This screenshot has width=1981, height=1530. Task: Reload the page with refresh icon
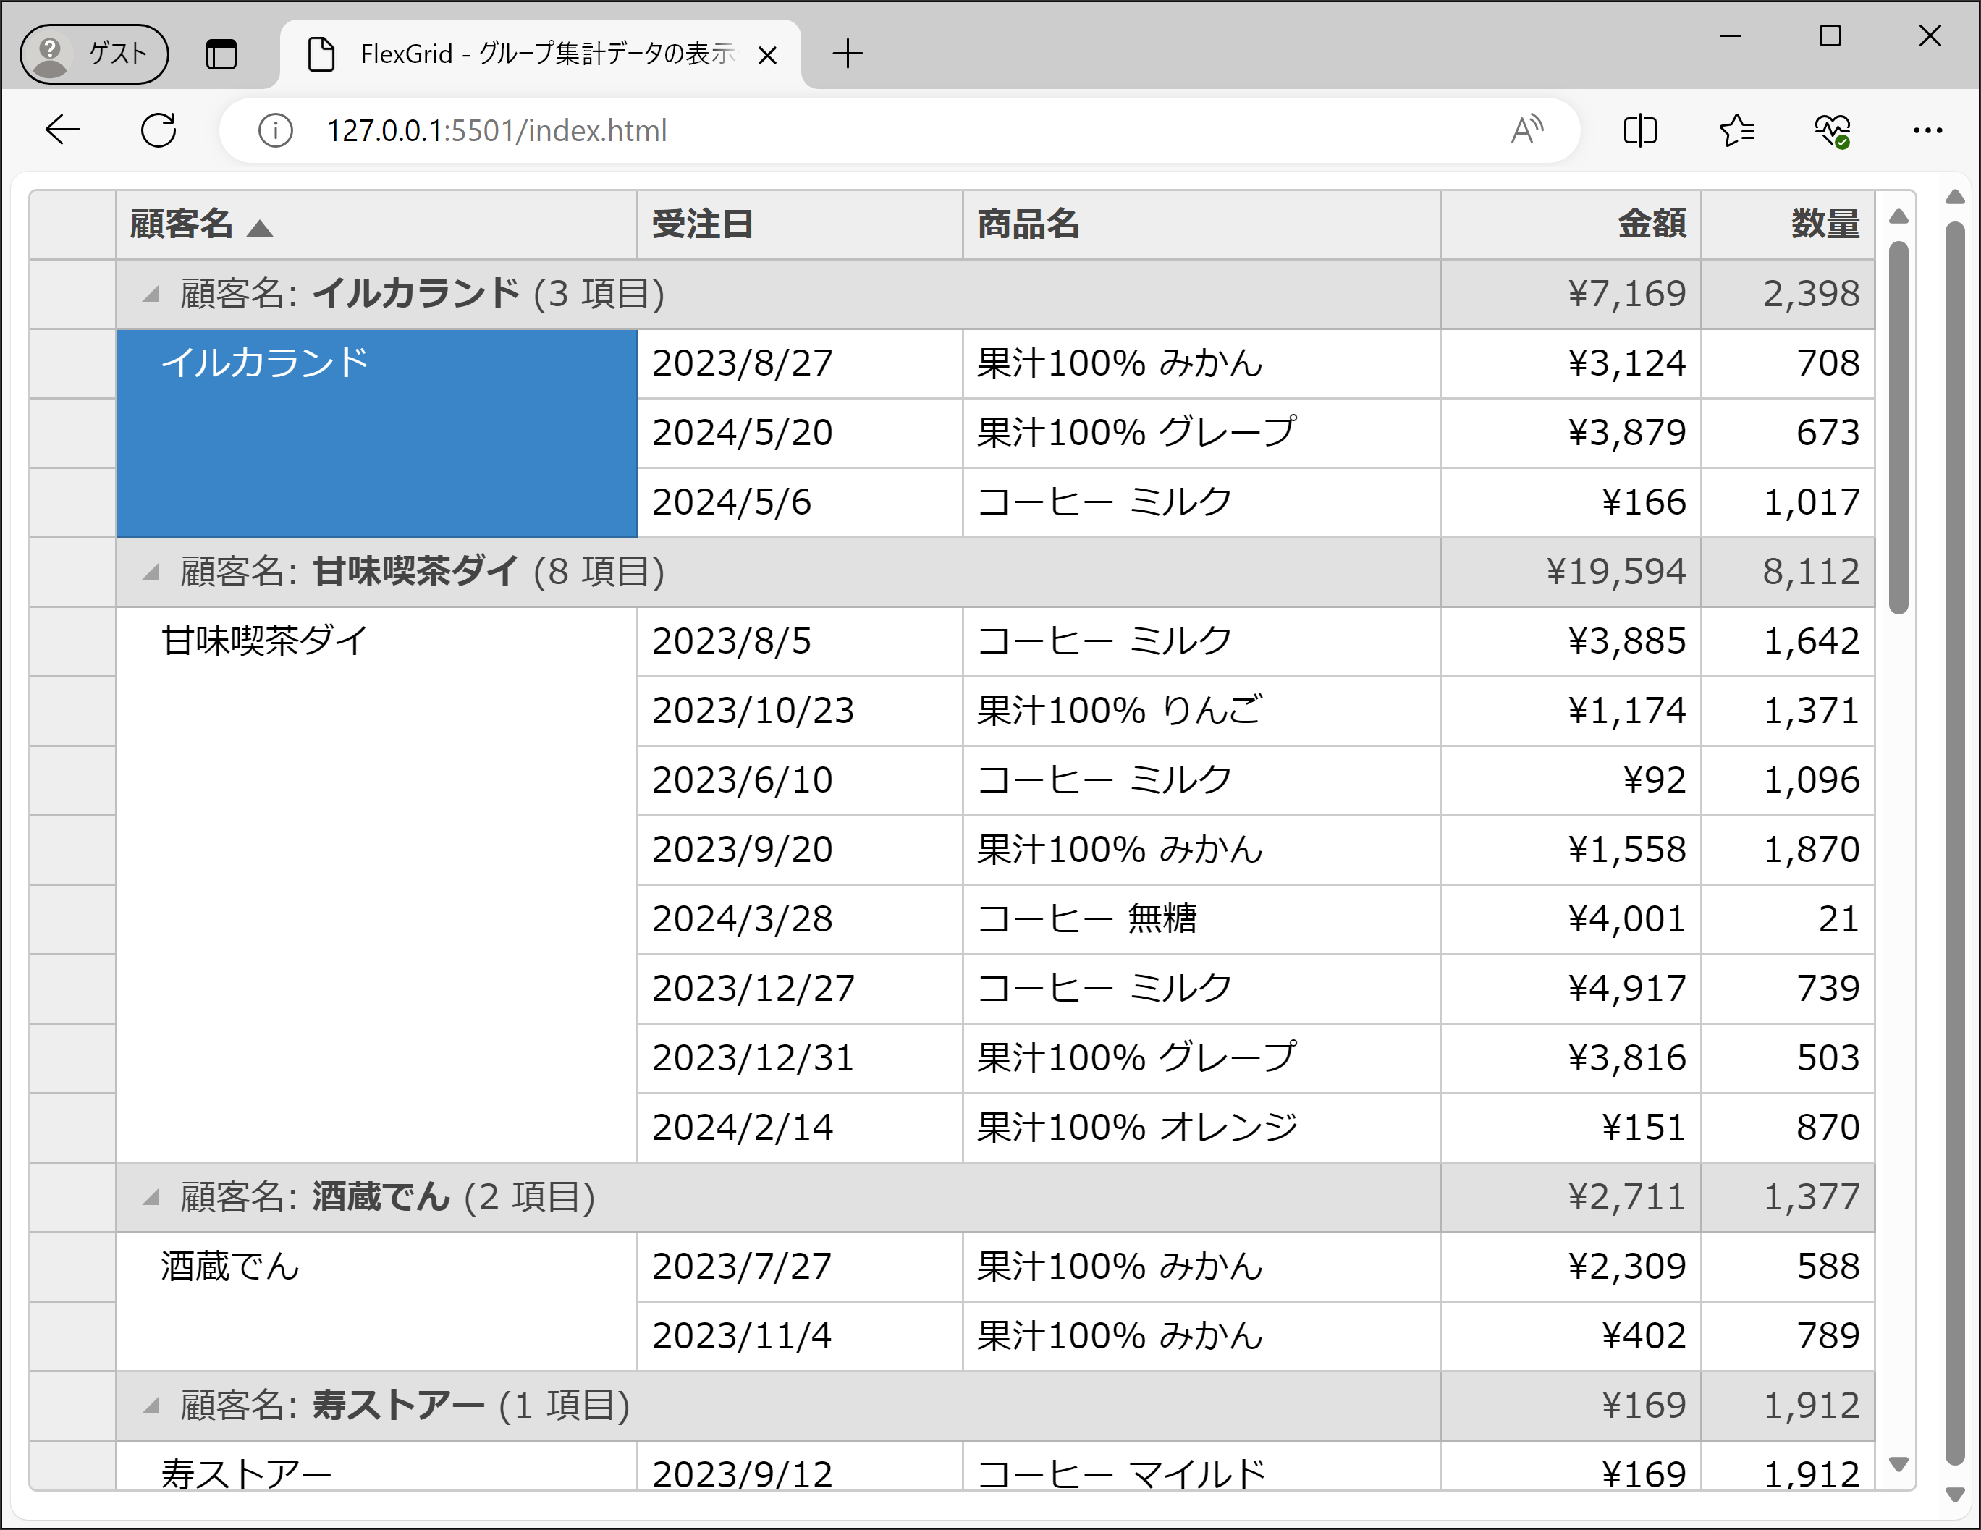pos(158,130)
